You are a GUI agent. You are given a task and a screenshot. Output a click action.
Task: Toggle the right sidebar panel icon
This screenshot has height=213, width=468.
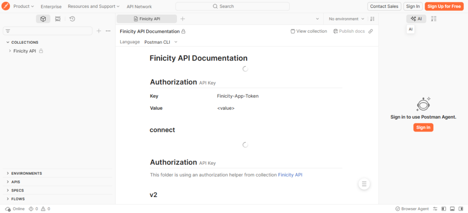[461, 209]
